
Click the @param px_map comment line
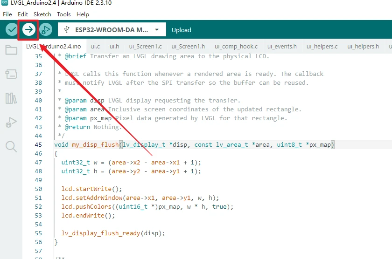(x=173, y=118)
